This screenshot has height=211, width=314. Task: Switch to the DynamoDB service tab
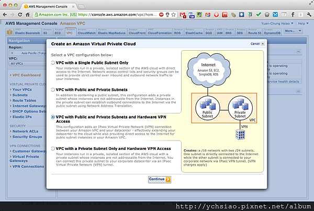272,32
